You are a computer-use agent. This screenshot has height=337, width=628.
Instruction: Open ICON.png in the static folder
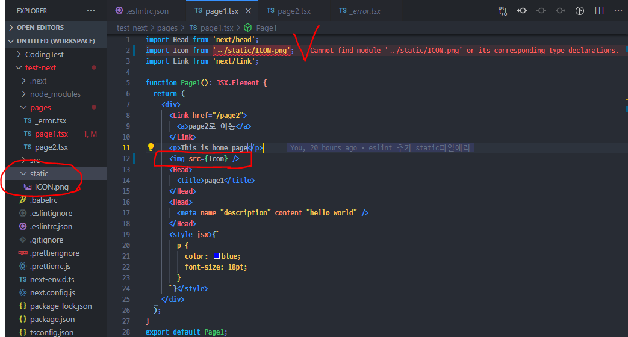(55, 187)
